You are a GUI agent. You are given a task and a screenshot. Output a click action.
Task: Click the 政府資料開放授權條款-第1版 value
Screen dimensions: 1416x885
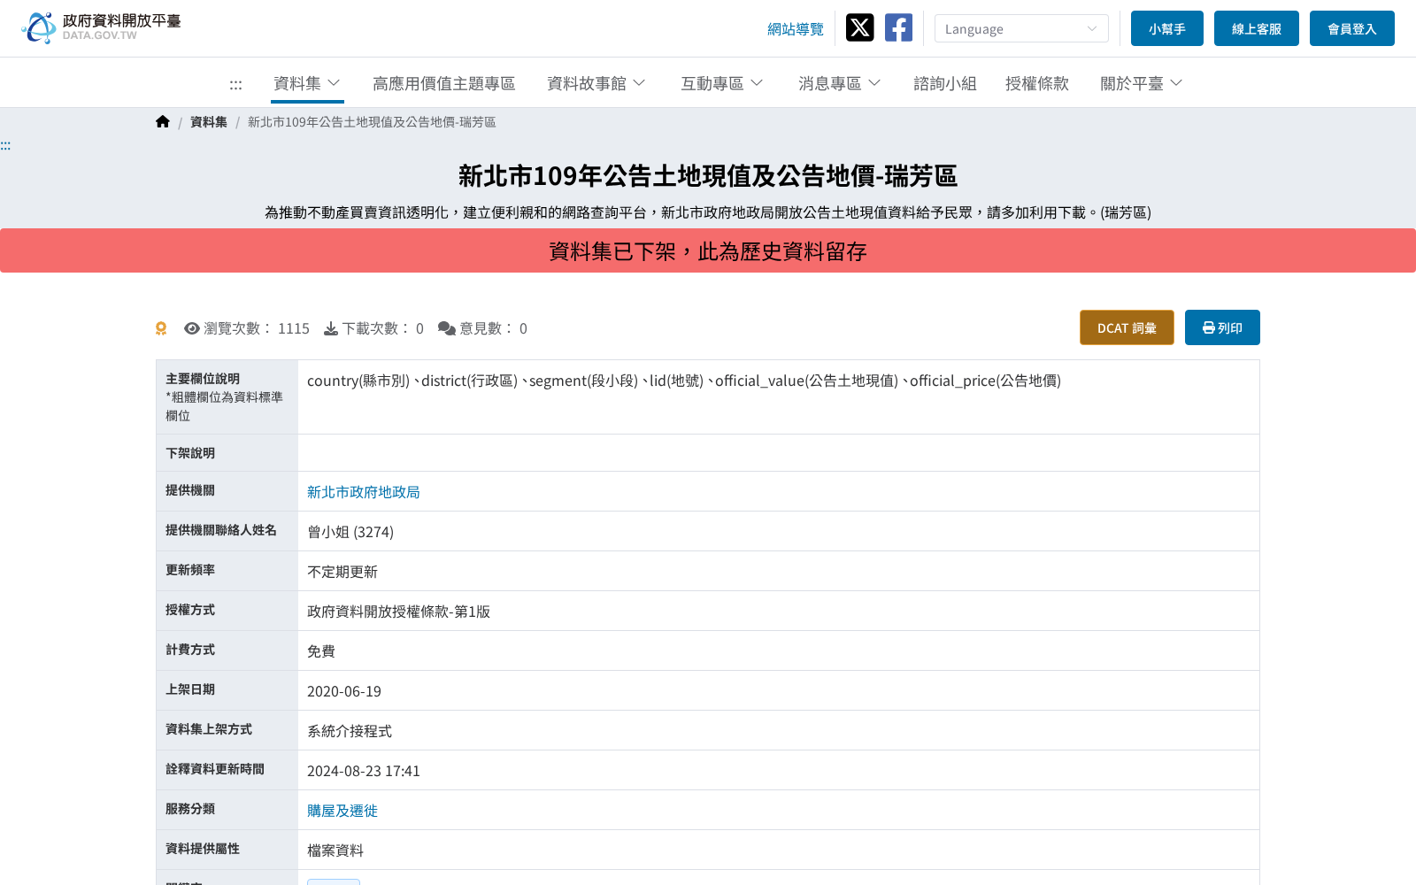[398, 612]
